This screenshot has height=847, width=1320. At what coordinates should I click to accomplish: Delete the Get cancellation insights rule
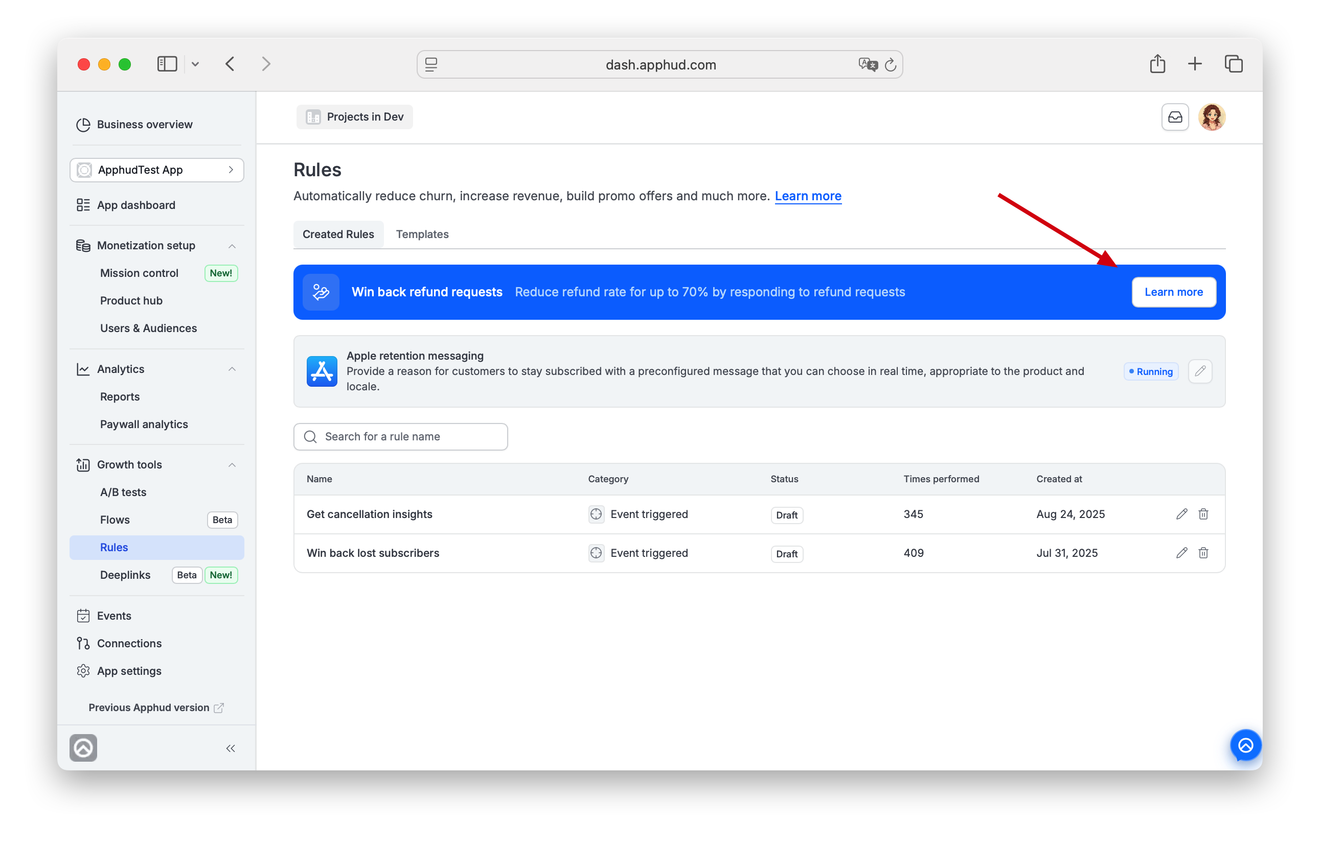click(x=1203, y=514)
